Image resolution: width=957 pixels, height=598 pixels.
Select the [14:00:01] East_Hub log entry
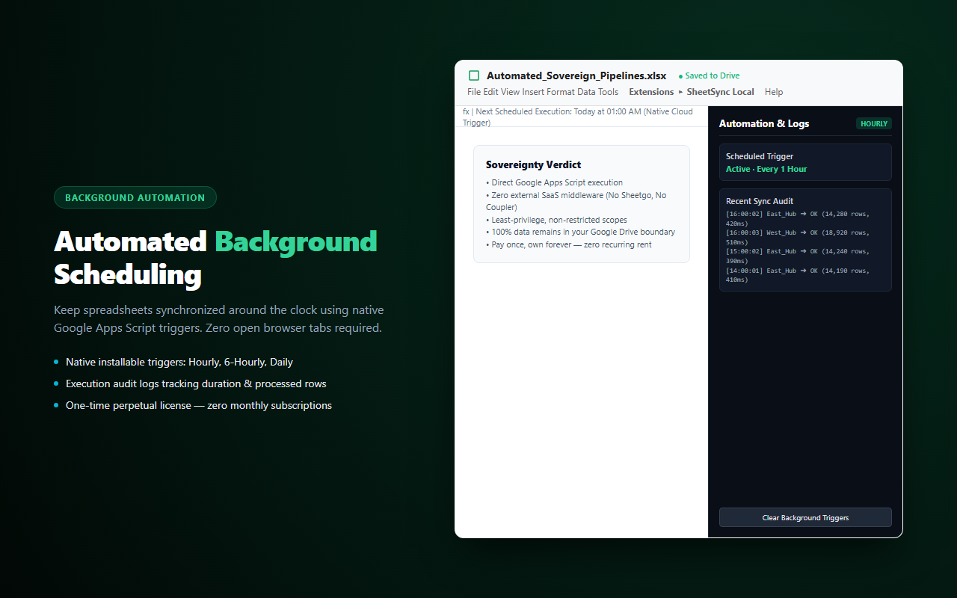pyautogui.click(x=798, y=274)
